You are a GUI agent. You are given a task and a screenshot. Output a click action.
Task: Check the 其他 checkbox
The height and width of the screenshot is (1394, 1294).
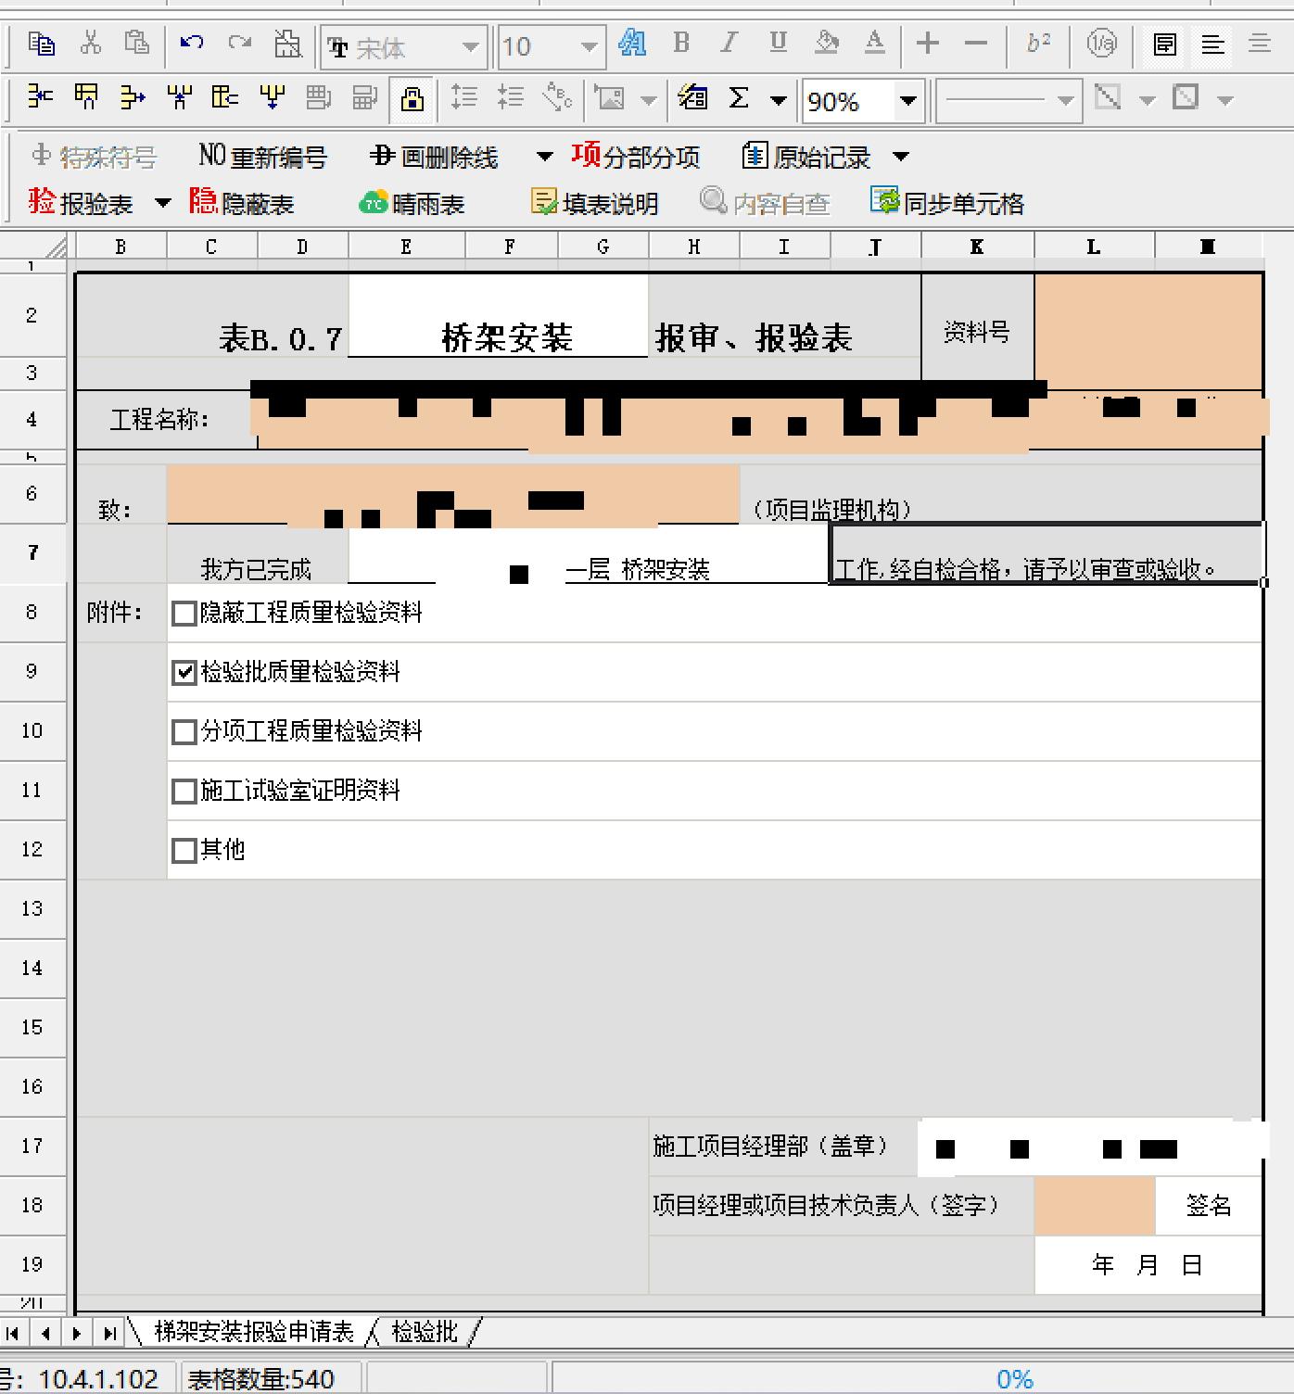pos(184,851)
